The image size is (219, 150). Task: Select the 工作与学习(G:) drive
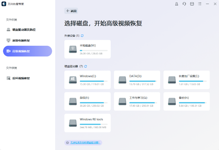[x=137, y=101]
